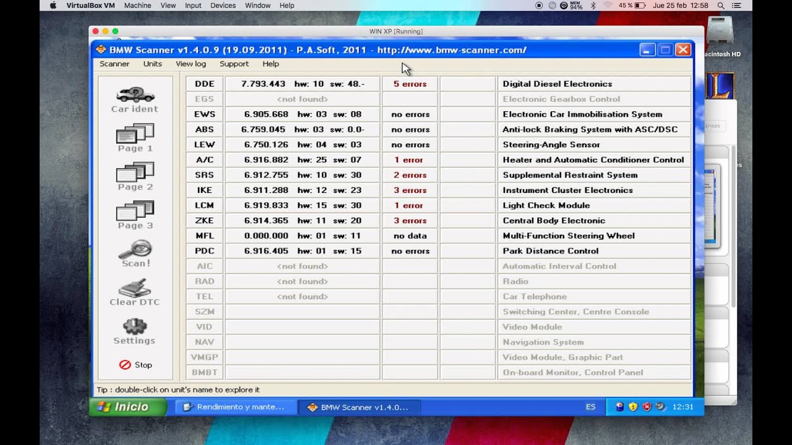This screenshot has width=792, height=445.
Task: Click '3 errors' in the IKE row
Action: pyautogui.click(x=410, y=190)
